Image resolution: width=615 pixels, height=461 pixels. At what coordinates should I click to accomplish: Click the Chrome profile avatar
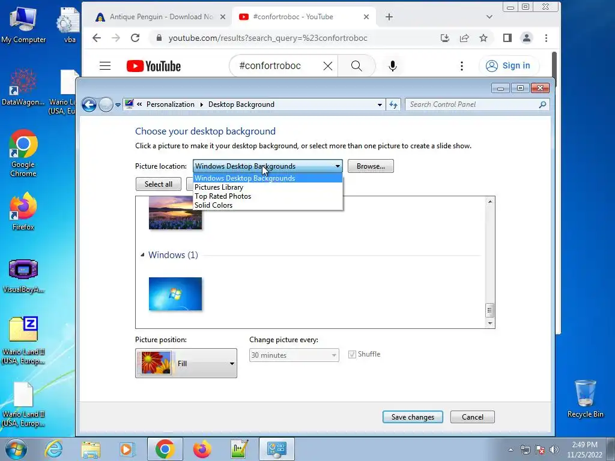pyautogui.click(x=526, y=38)
